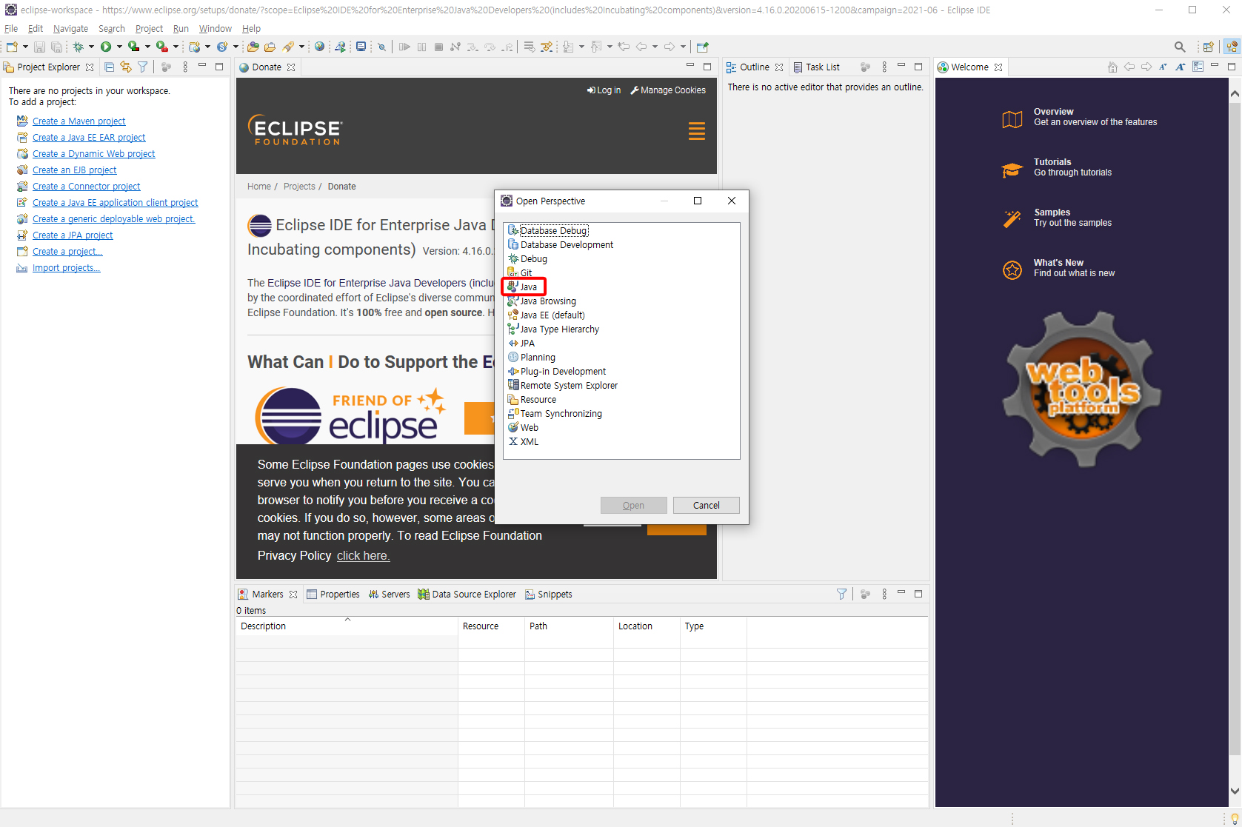Switch to the Task List tab

click(x=816, y=67)
